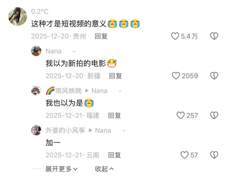Dislike the top comment with broken heart
This screenshot has height=182, width=227.
214,36
